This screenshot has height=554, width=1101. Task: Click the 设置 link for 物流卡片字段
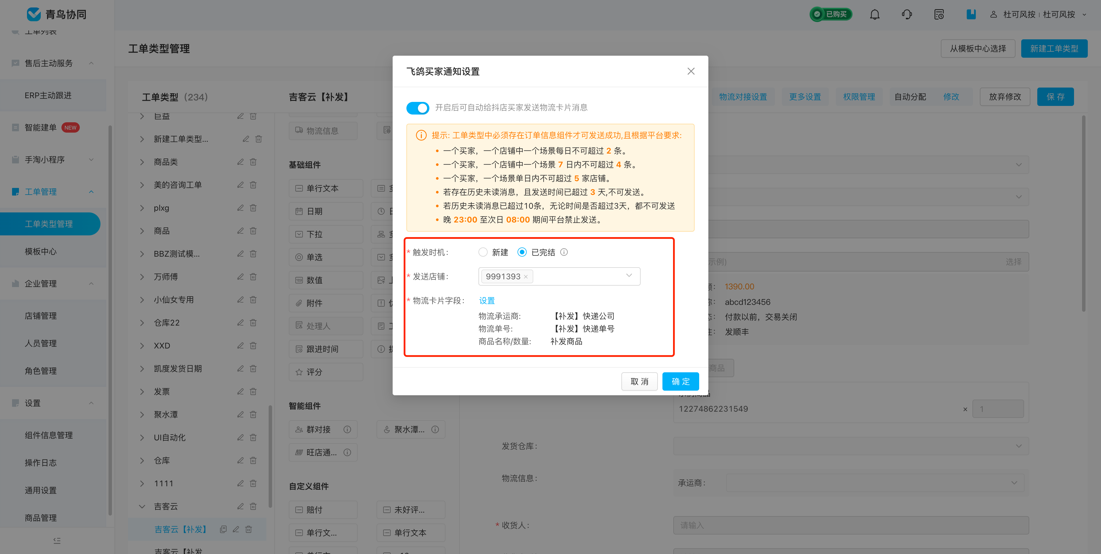pyautogui.click(x=486, y=301)
